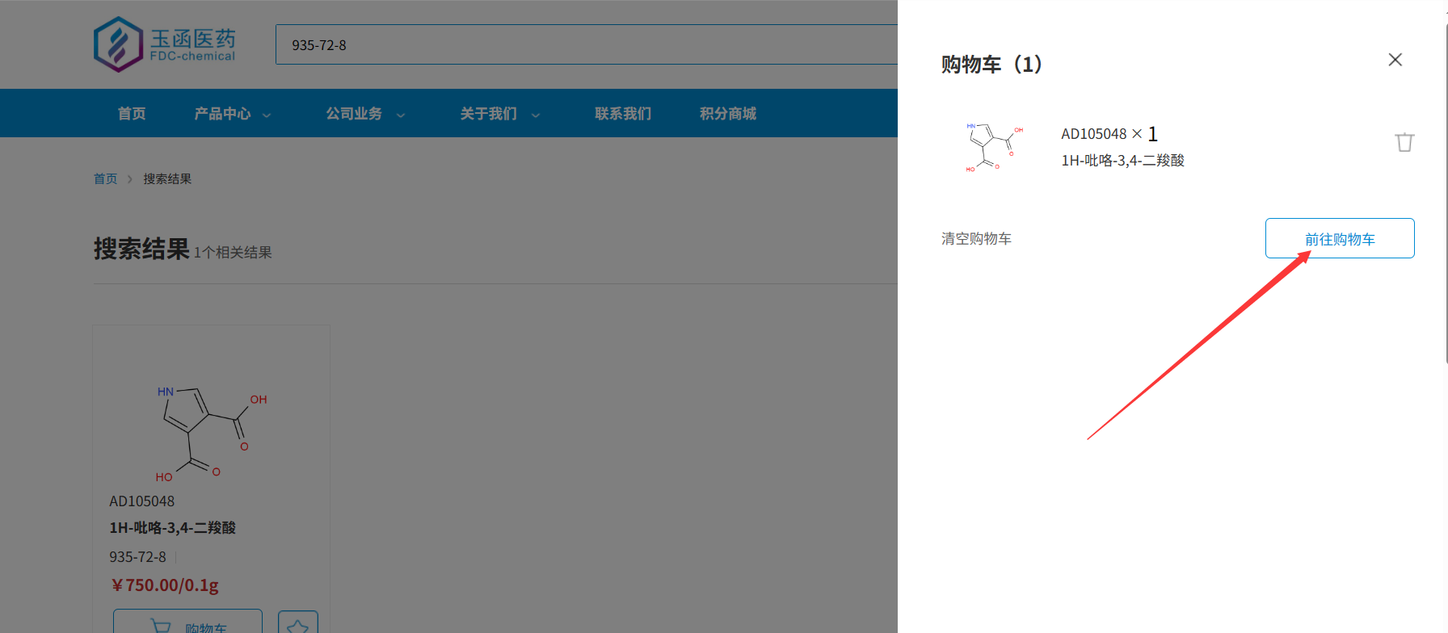
Task: Click the 首页 breadcrumb link
Action: (x=105, y=178)
